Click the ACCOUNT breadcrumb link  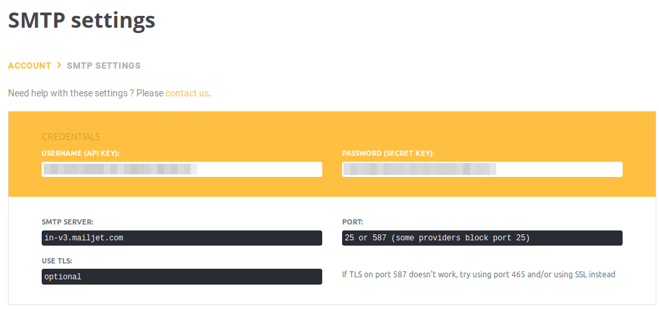click(x=29, y=66)
